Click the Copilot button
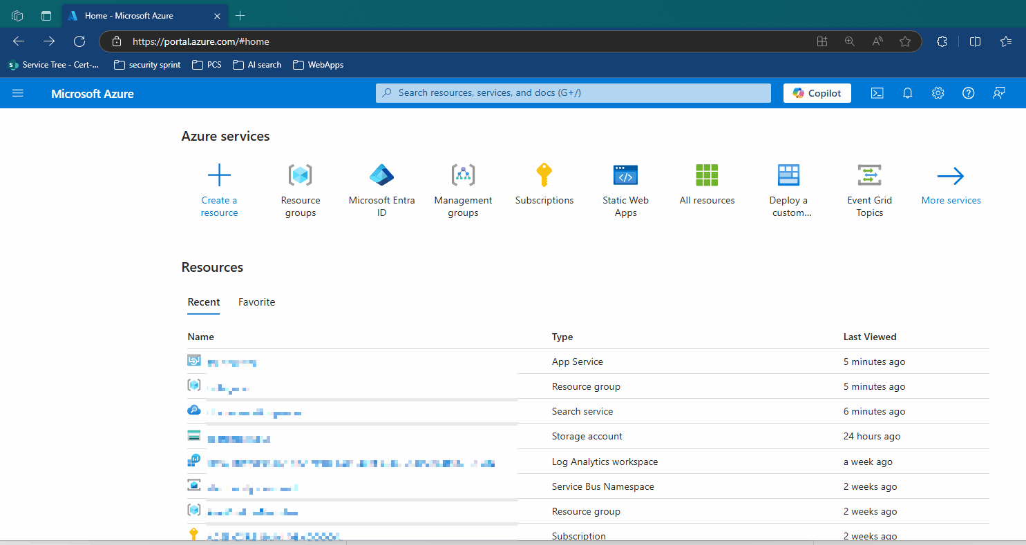 coord(817,93)
